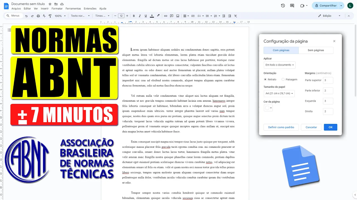
Task: Open the 'Em todo o documento' dropdown
Action: tap(279, 65)
